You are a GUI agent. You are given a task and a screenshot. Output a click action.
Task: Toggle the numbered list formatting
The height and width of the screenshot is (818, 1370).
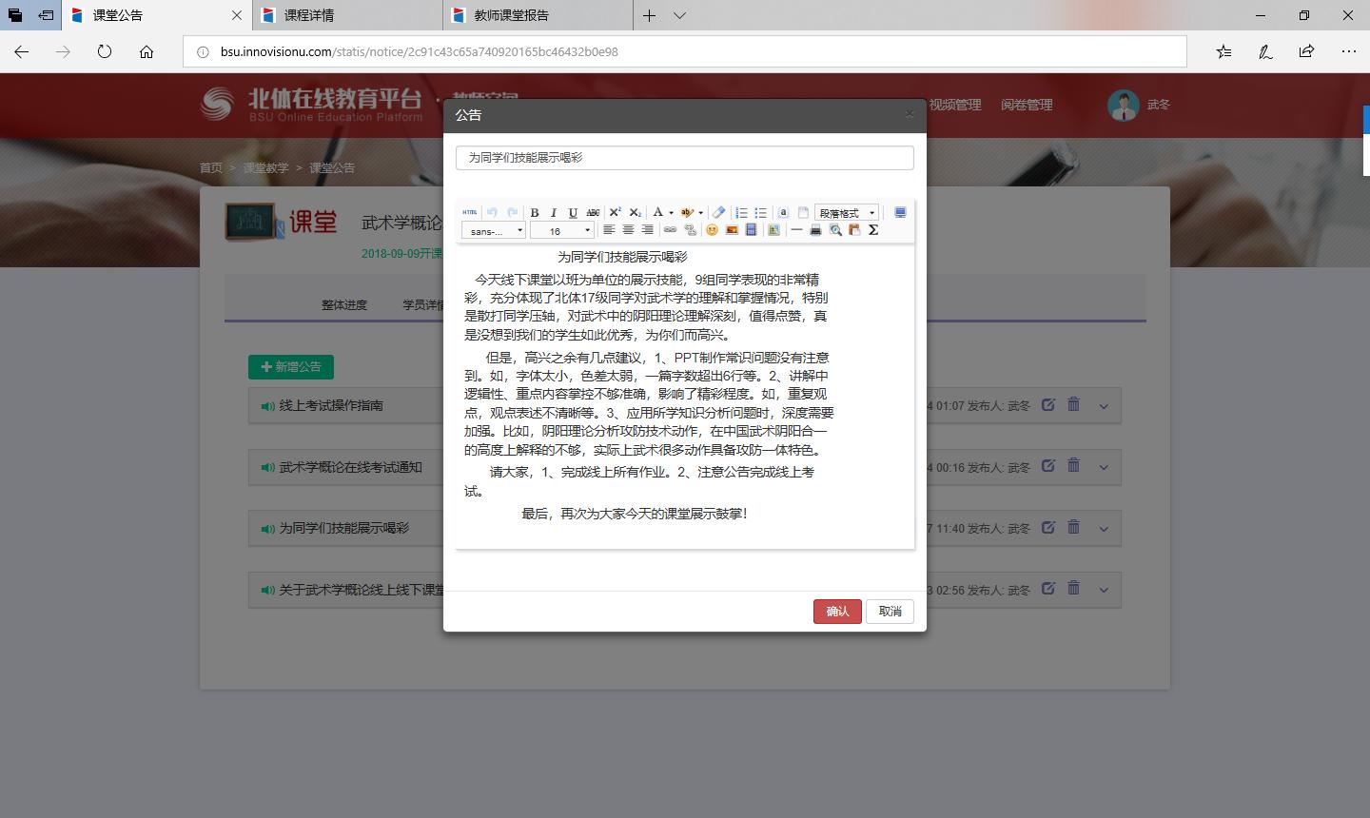[740, 211]
